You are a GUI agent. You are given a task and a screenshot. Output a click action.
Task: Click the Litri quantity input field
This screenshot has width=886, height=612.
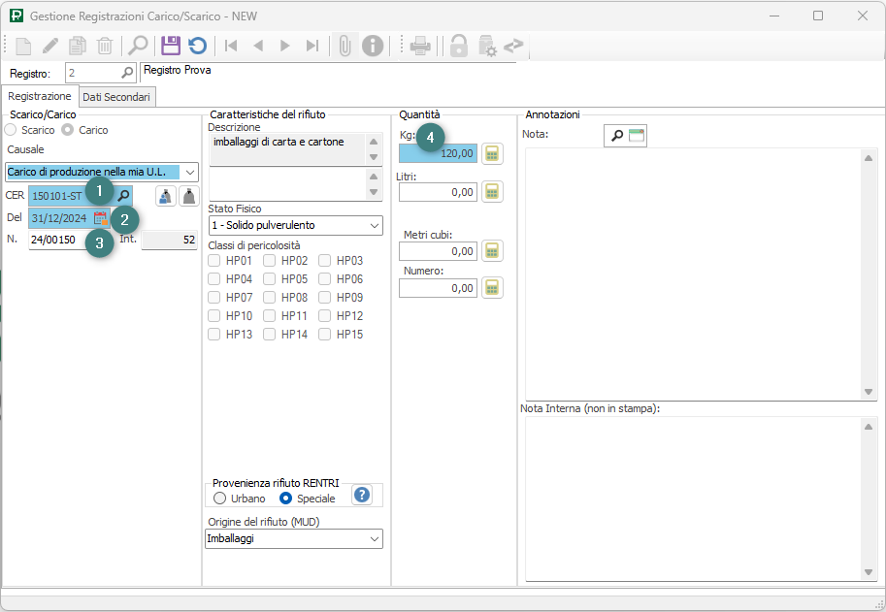click(438, 192)
